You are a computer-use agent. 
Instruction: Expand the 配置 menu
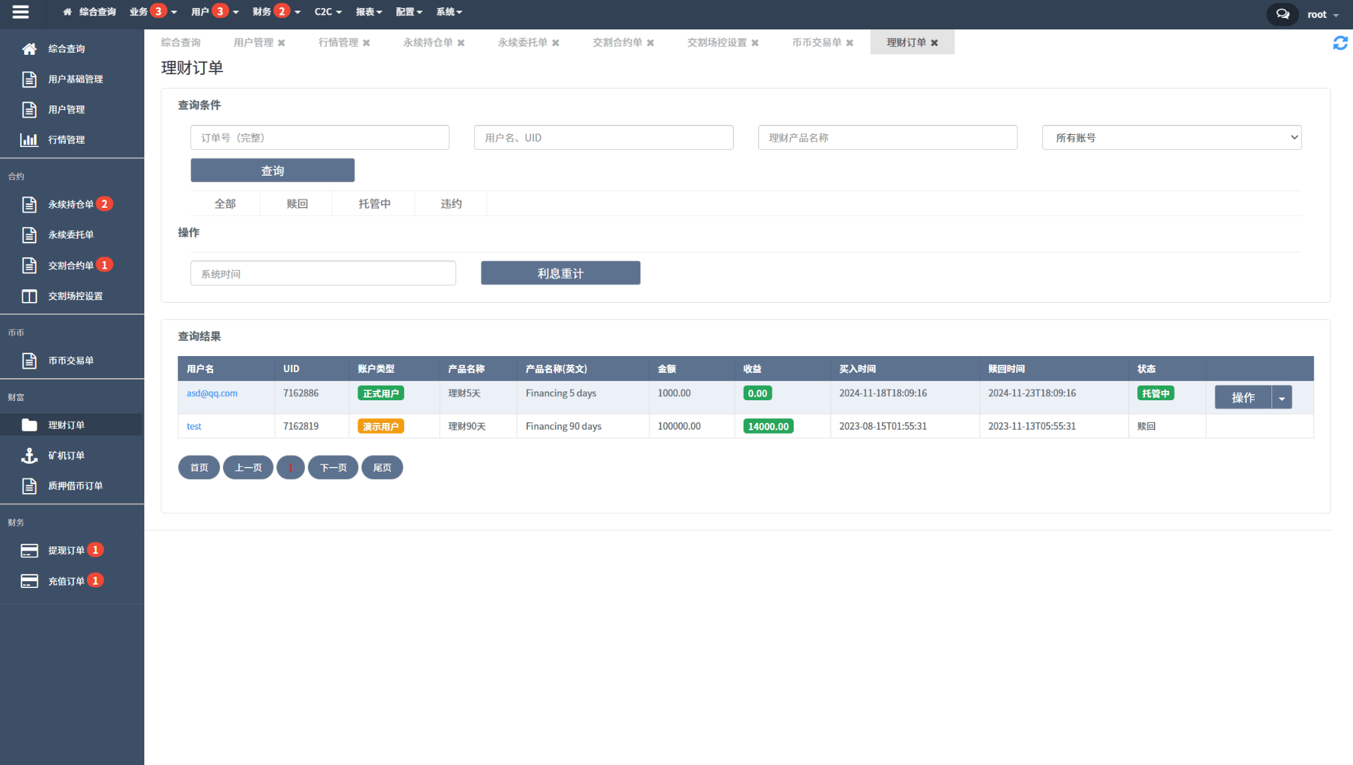(409, 12)
